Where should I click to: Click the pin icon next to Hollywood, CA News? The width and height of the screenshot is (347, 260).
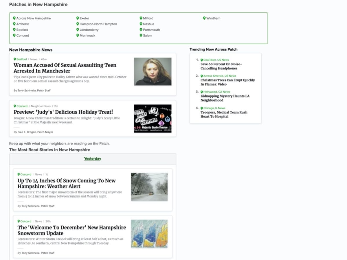[x=201, y=92]
